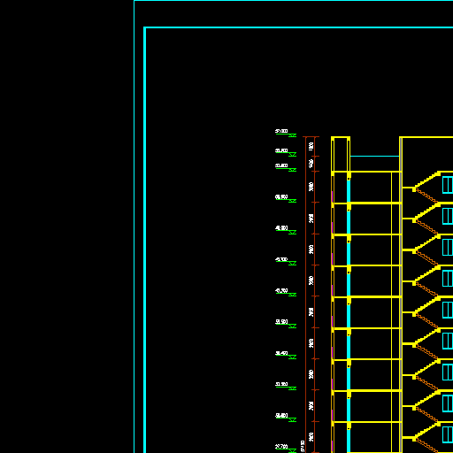The width and height of the screenshot is (453, 453).
Task: Click the outer cyan sheet border left edge
Action: coord(134,226)
